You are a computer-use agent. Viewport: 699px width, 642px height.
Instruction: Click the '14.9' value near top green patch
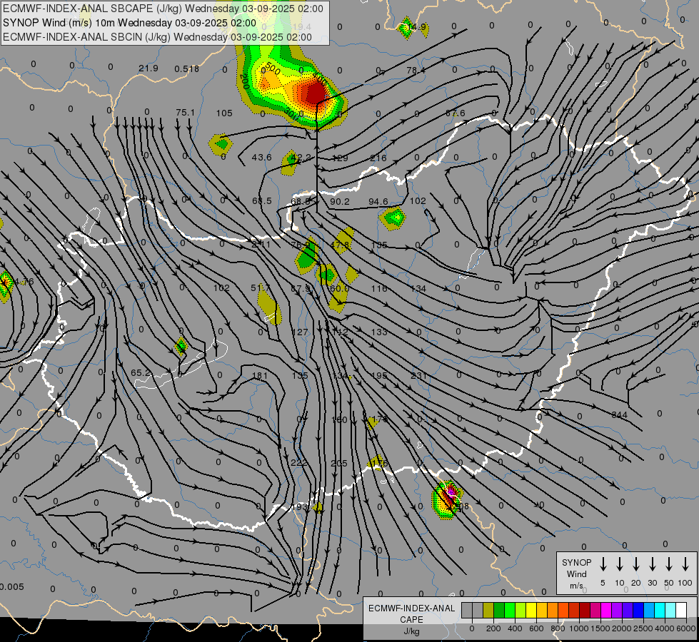(x=417, y=26)
